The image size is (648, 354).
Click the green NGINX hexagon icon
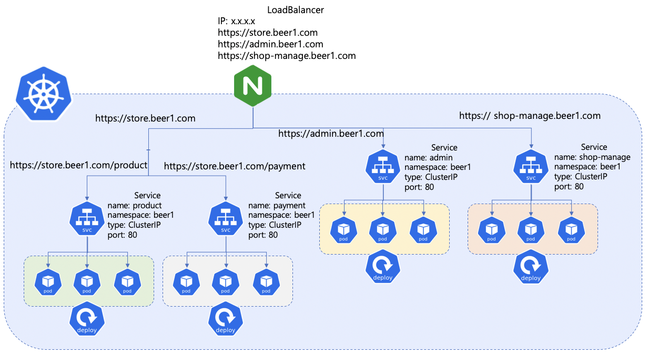click(253, 85)
